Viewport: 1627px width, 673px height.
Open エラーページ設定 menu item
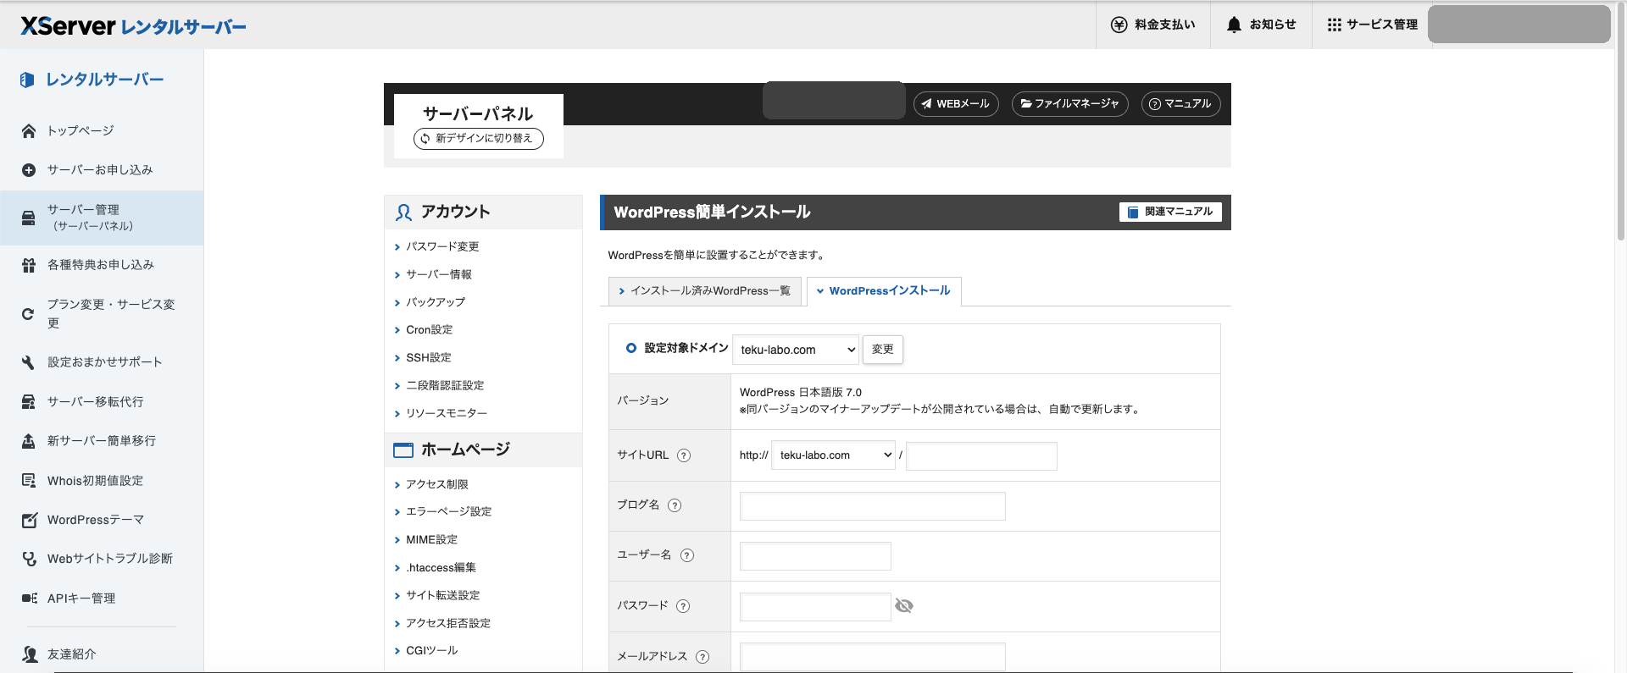click(448, 511)
